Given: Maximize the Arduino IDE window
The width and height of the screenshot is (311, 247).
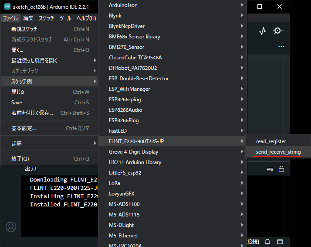Looking at the screenshot, I should pos(260,7).
